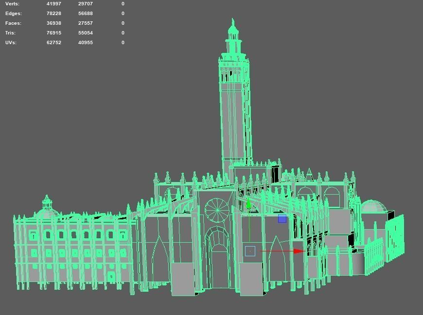Viewport: 423px width, 315px height.
Task: Click the "UVs:" label in the poly count HUD
Action: point(11,43)
